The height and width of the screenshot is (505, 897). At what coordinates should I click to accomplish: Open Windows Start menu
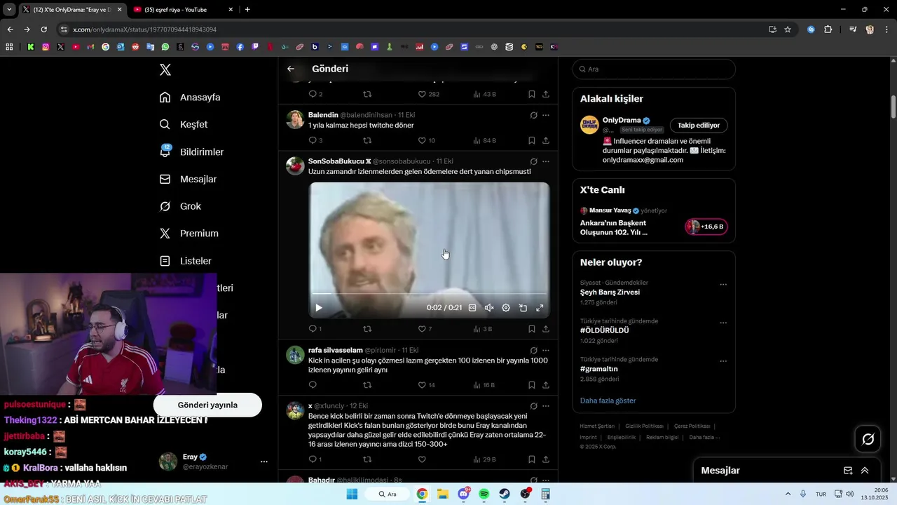[352, 494]
